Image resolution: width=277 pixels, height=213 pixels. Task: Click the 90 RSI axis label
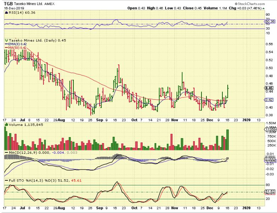[268, 15]
